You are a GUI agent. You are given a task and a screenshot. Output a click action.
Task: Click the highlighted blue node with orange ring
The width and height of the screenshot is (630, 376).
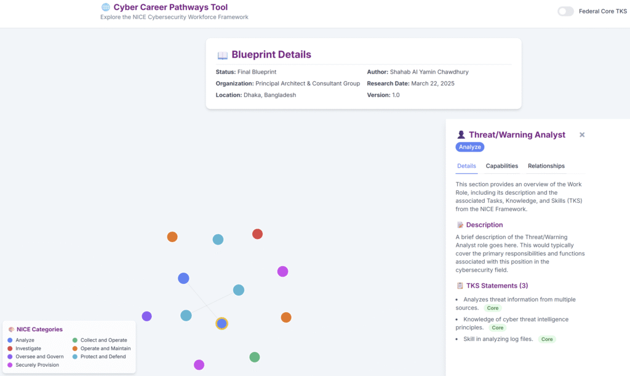click(221, 323)
